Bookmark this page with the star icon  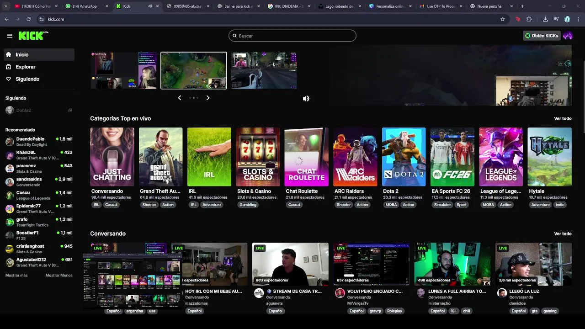tap(503, 19)
